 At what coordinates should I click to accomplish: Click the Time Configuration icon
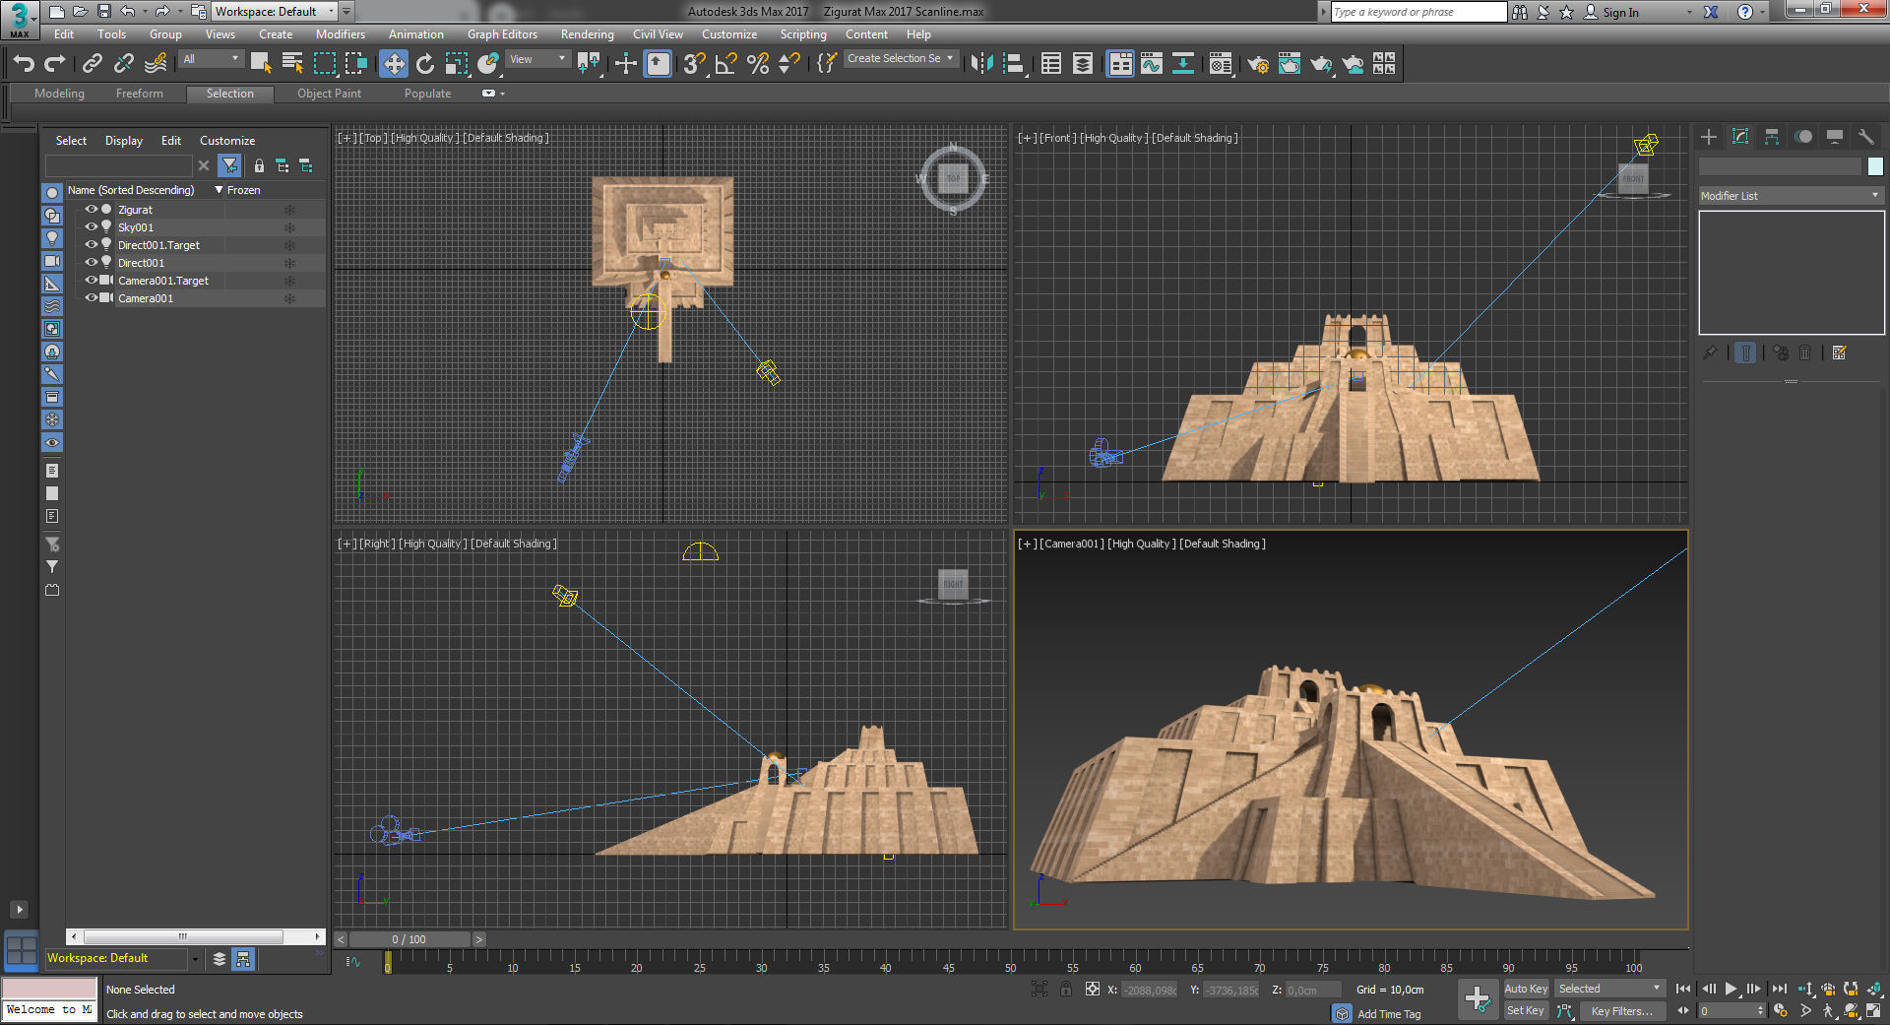coord(1781,1011)
